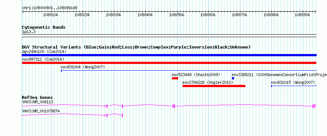Click the red esv2764218 loss bar
Viewport: 327px width, 136px height.
[214, 86]
